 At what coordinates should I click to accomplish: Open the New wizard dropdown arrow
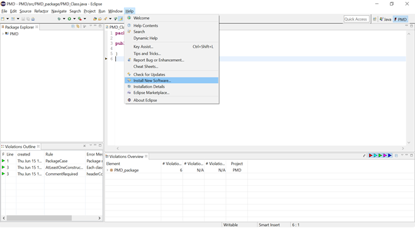[8, 19]
